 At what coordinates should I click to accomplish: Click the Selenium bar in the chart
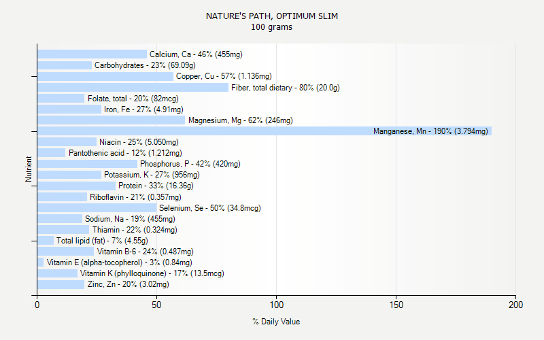coord(97,208)
